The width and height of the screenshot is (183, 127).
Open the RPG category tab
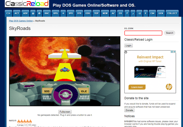55,13
